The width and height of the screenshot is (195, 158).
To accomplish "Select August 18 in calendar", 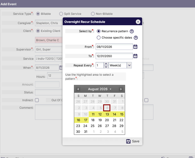I will coord(93,120).
